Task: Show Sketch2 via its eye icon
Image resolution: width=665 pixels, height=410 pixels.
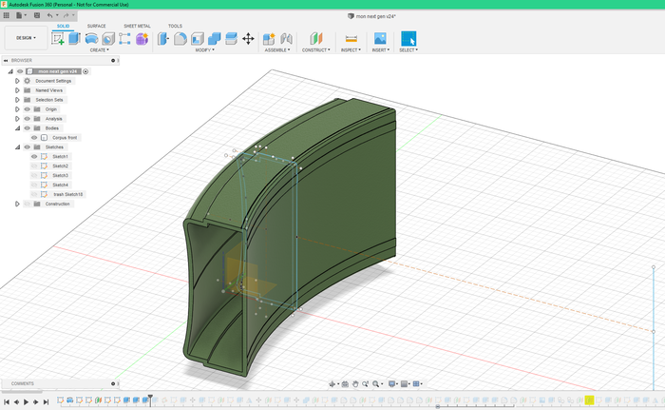Action: [34, 166]
